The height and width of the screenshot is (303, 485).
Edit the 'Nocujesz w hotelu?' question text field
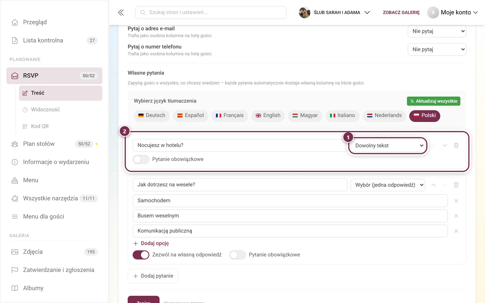tap(240, 145)
